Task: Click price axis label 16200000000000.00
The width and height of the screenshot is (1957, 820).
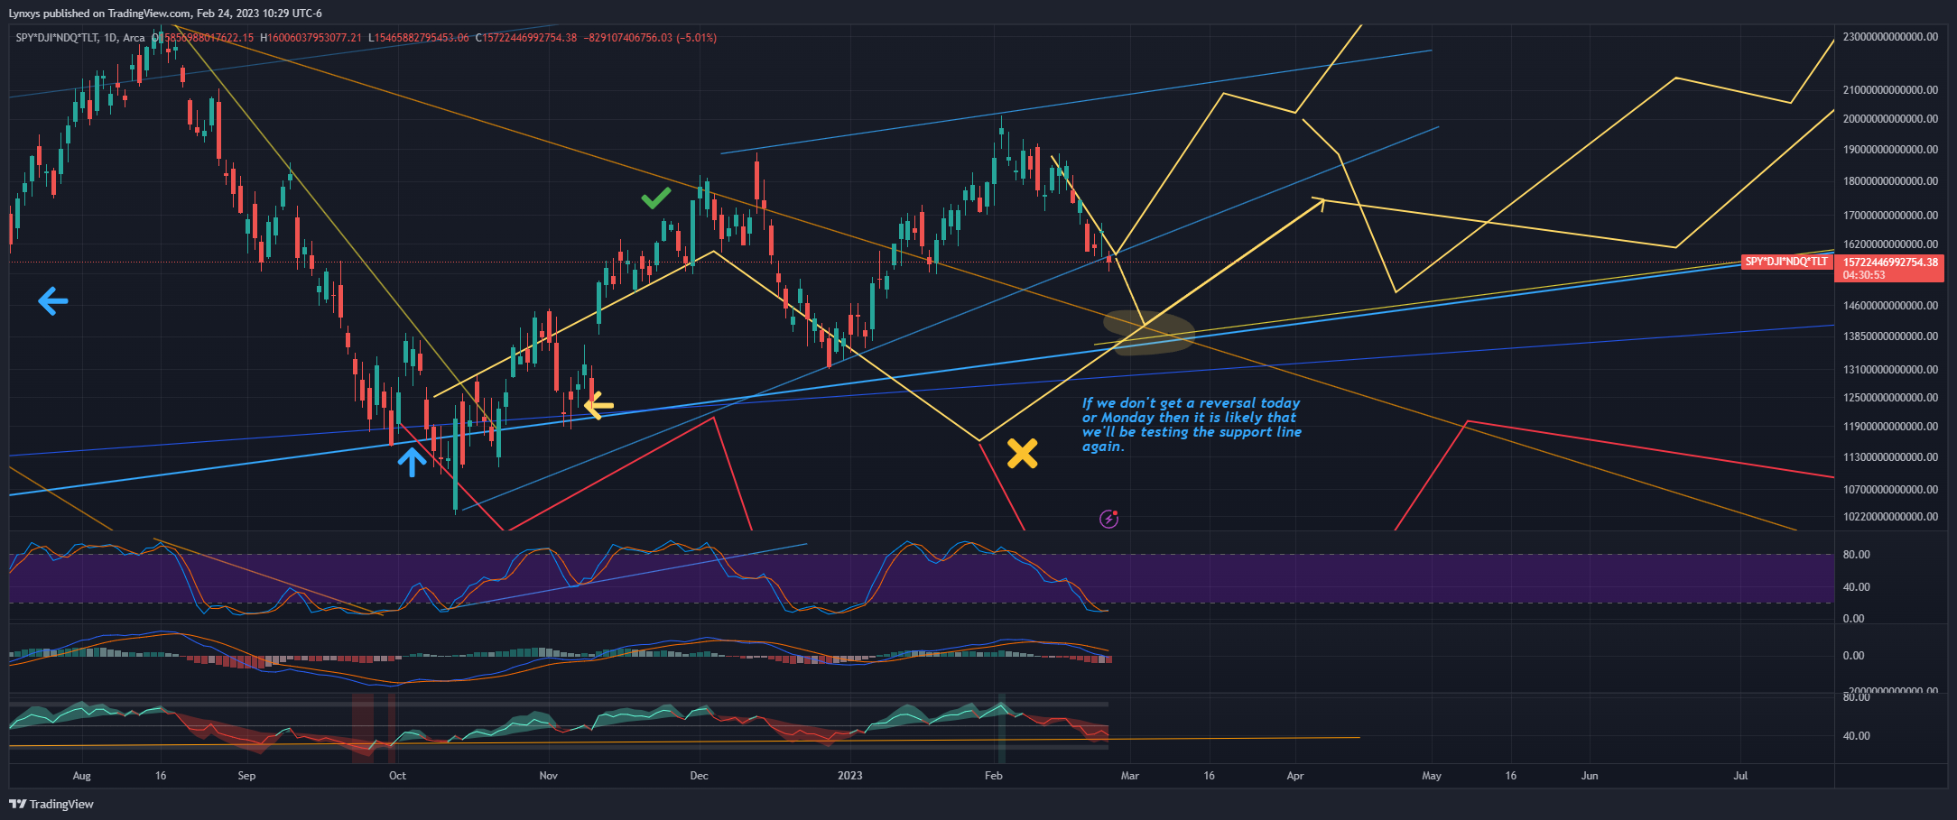Action: coord(1890,244)
